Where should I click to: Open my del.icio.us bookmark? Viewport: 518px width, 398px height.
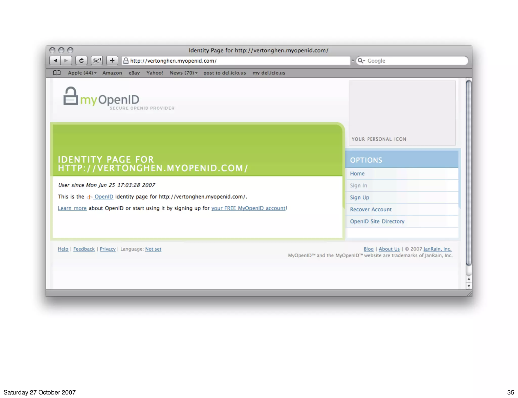point(269,73)
